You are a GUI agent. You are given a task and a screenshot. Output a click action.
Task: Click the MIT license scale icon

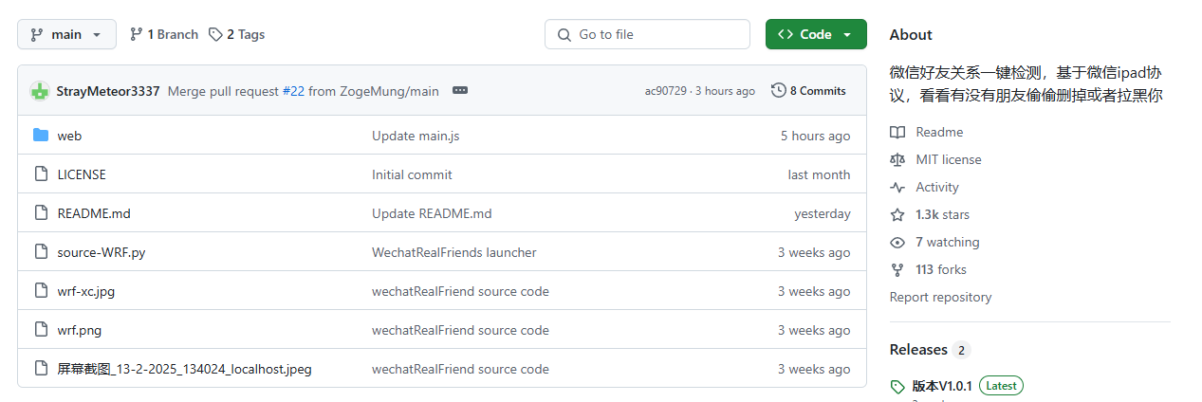897,159
